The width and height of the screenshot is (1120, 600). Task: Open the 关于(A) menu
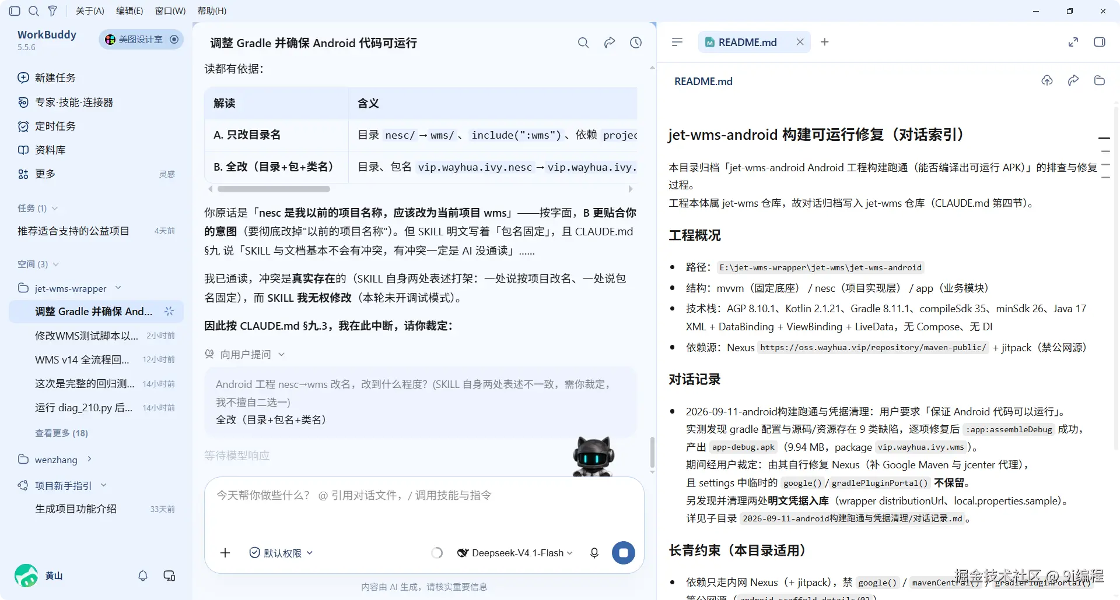click(x=90, y=11)
